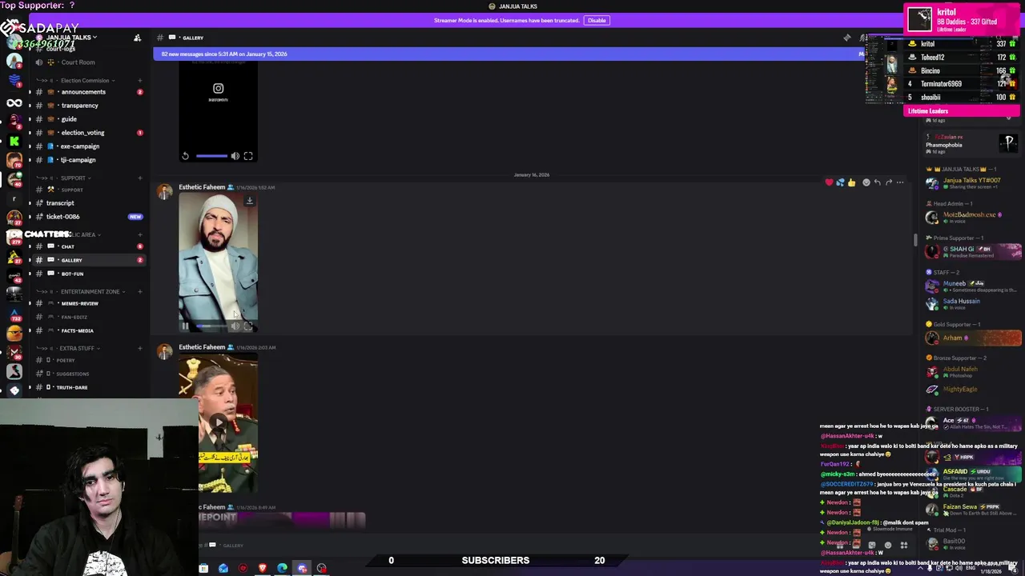
Task: Select member Abdul Nafeh
Action: (973, 371)
